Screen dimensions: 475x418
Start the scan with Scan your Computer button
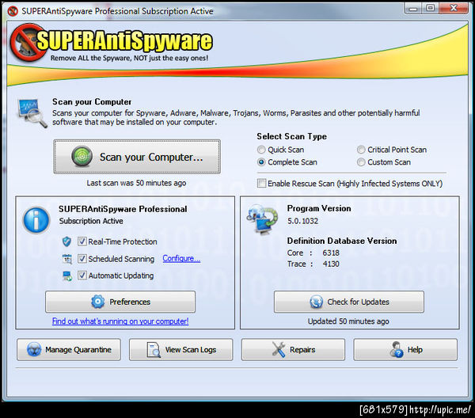(137, 157)
